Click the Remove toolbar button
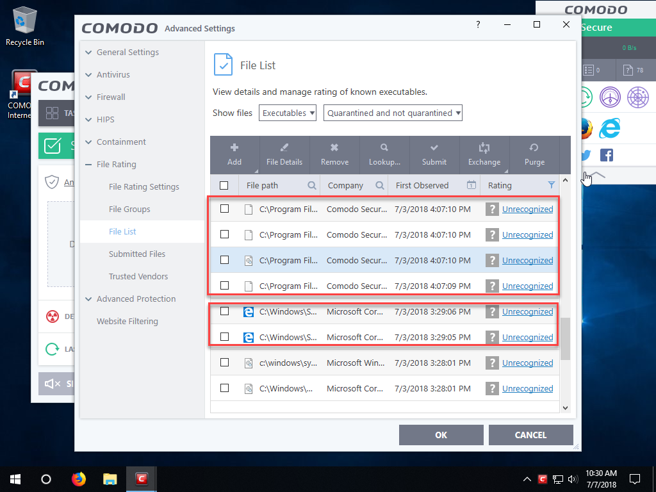The height and width of the screenshot is (492, 656). pos(334,155)
